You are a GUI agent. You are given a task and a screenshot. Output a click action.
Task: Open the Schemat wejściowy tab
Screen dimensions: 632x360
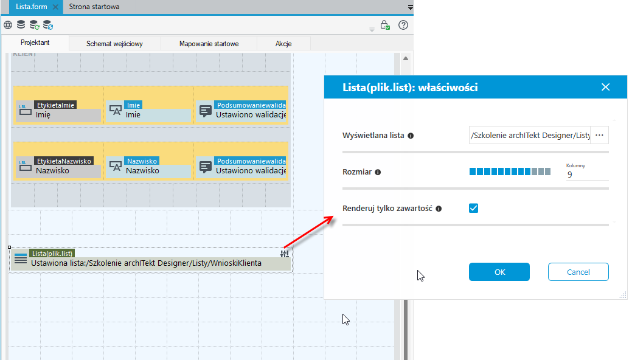tap(114, 44)
